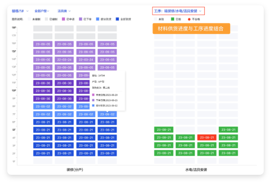Click the orange 材料供货进度与工序进度结合 banner
Screen dimensions: 271x184
(191, 29)
